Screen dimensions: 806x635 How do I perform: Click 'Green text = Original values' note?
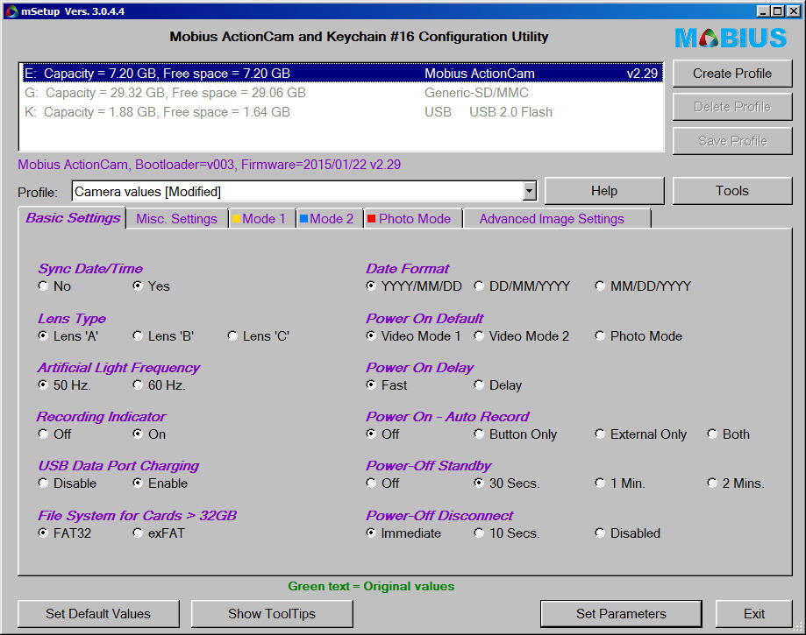point(371,586)
